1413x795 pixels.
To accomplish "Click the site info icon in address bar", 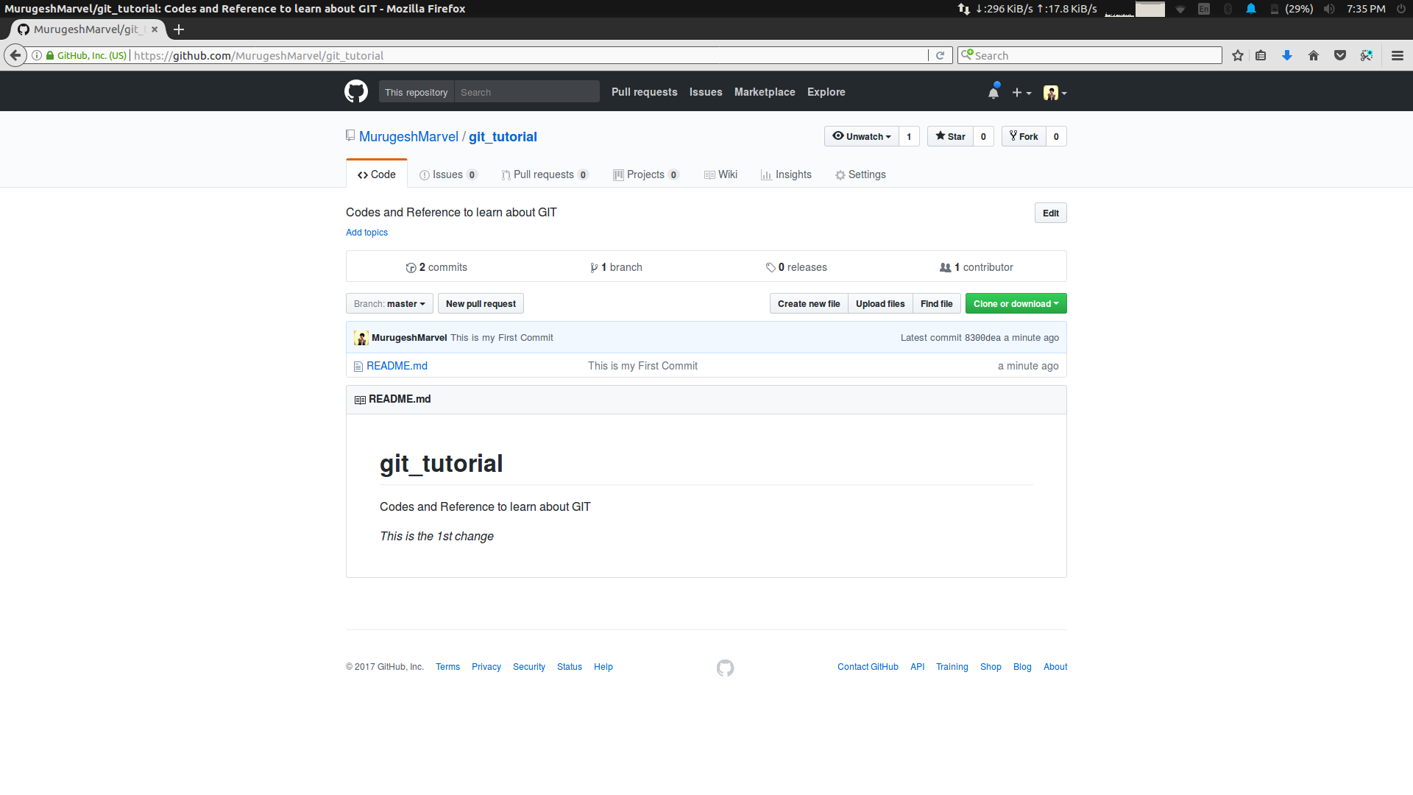I will tap(37, 55).
